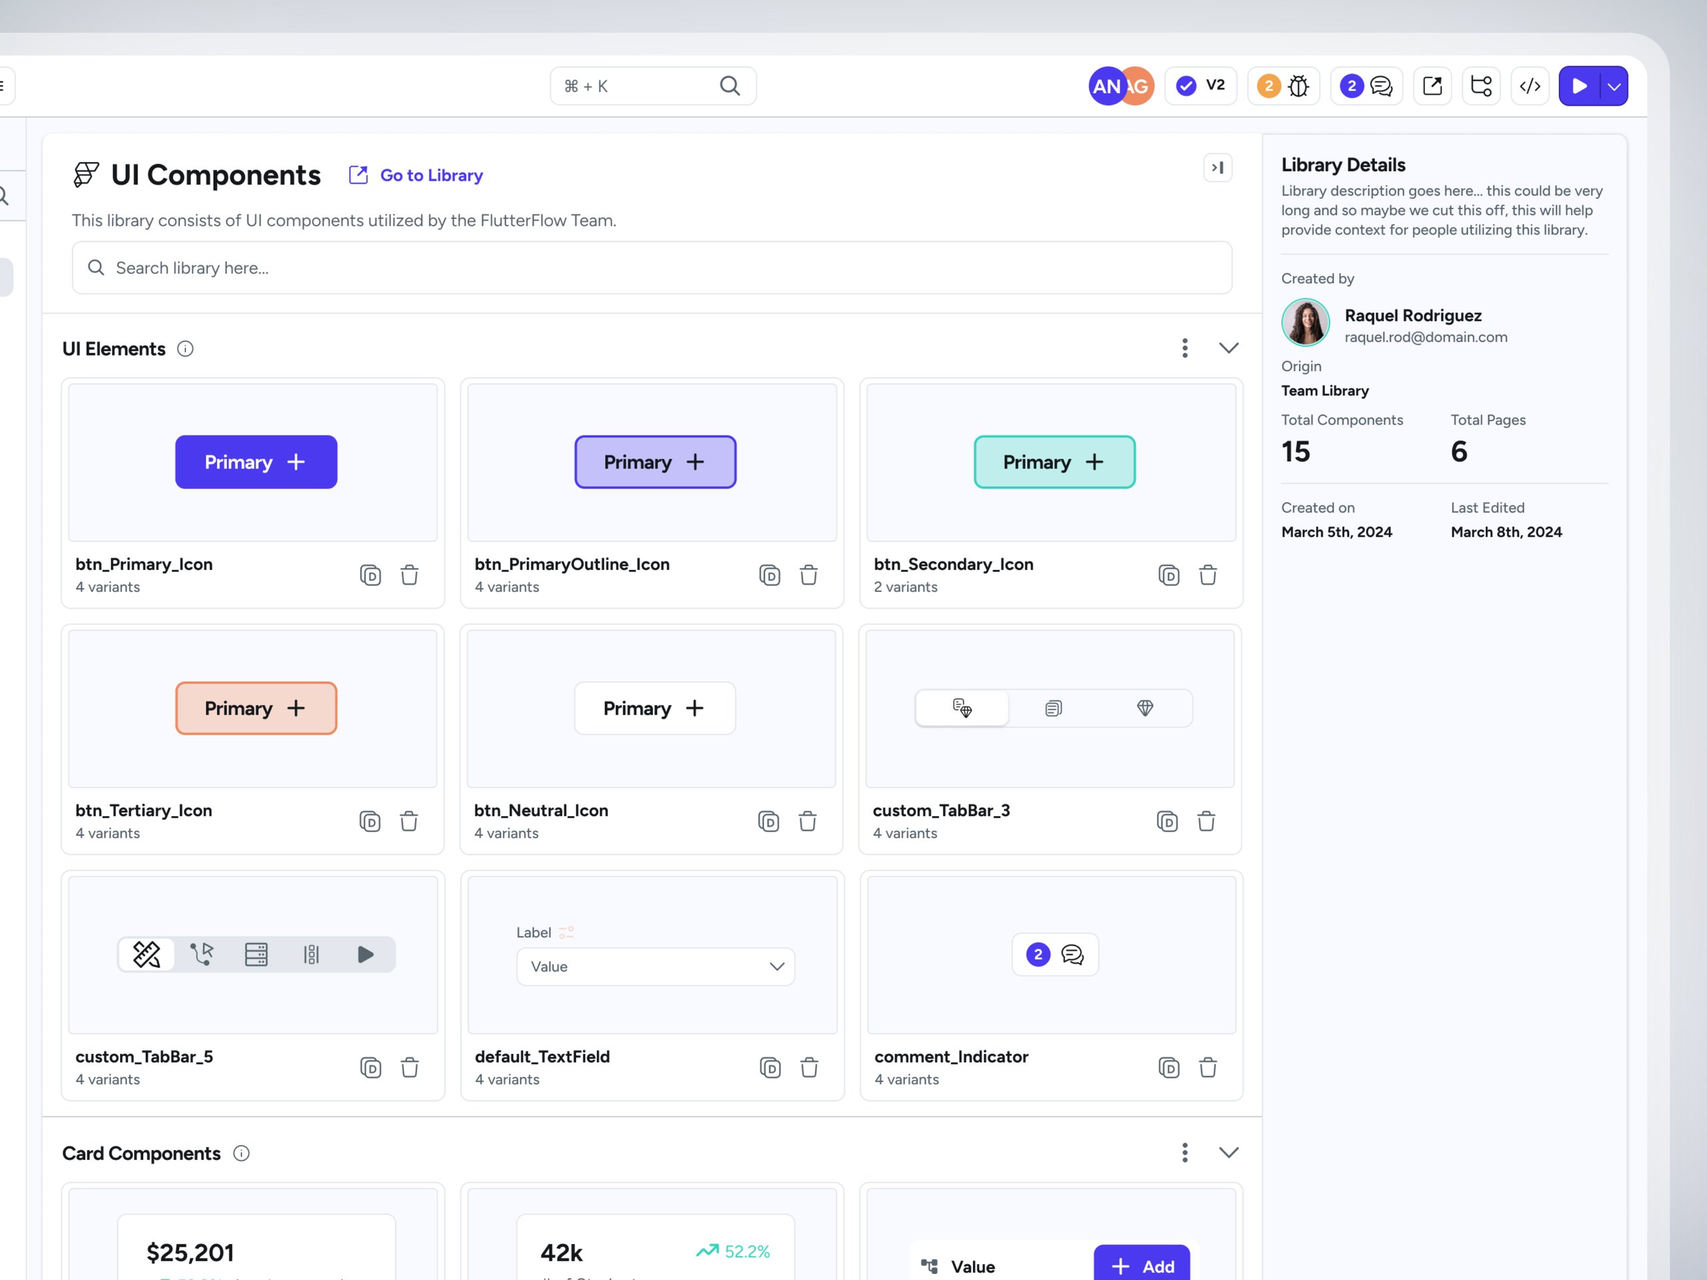Delete custom_TabBar_3 component
1707x1280 pixels.
click(x=1206, y=821)
